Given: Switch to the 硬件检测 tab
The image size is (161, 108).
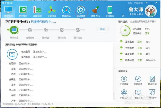Looking at the screenshot, I should tap(23, 12).
